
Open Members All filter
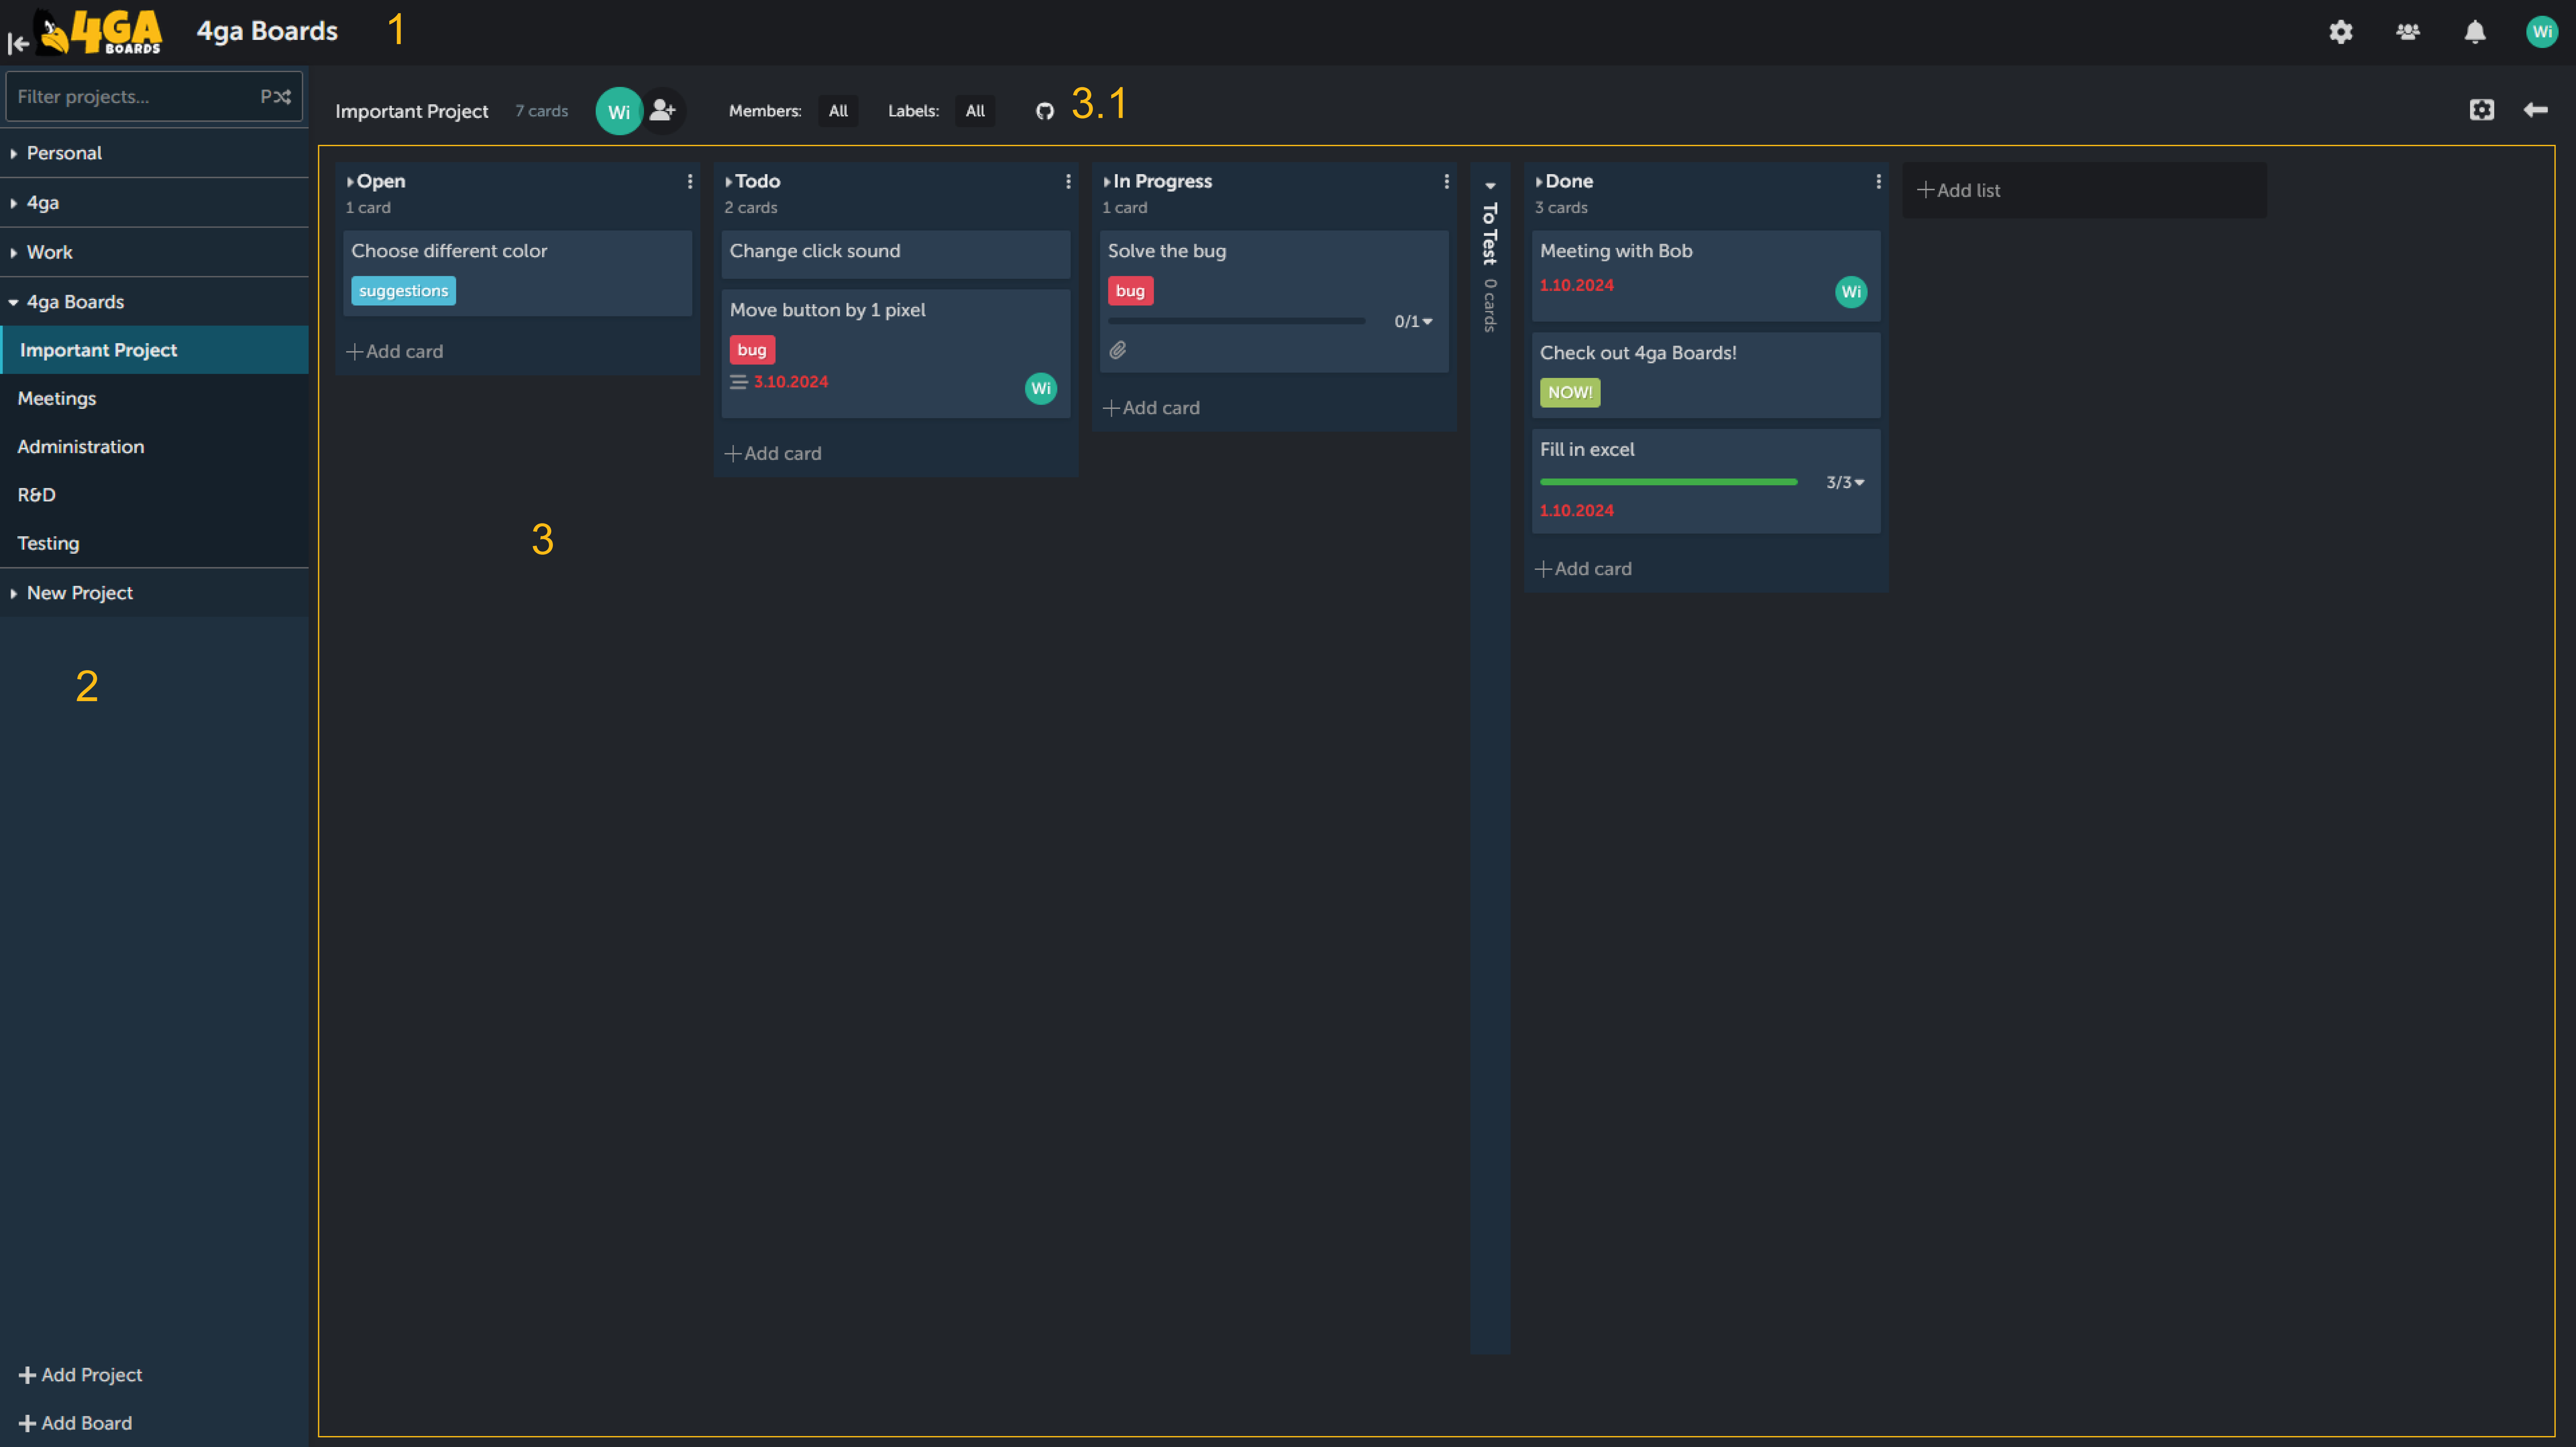[838, 111]
